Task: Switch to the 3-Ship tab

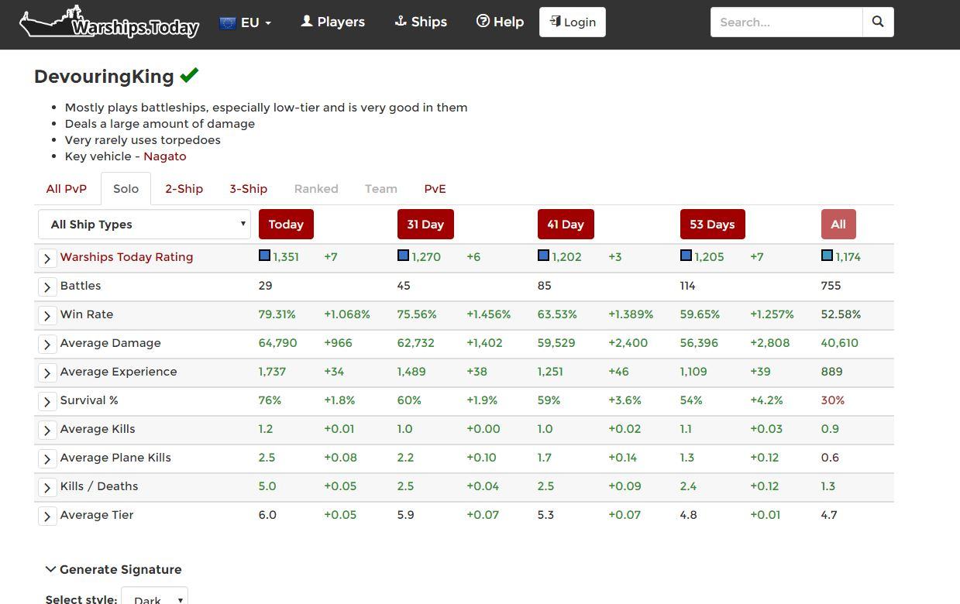Action: pos(248,188)
